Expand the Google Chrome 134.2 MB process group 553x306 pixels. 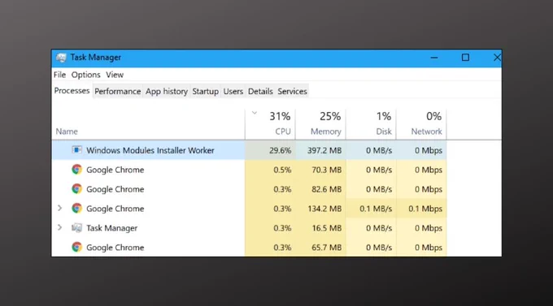(x=60, y=208)
